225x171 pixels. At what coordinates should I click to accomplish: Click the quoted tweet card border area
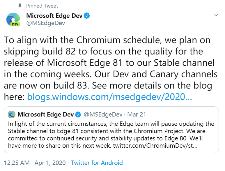tap(111, 130)
